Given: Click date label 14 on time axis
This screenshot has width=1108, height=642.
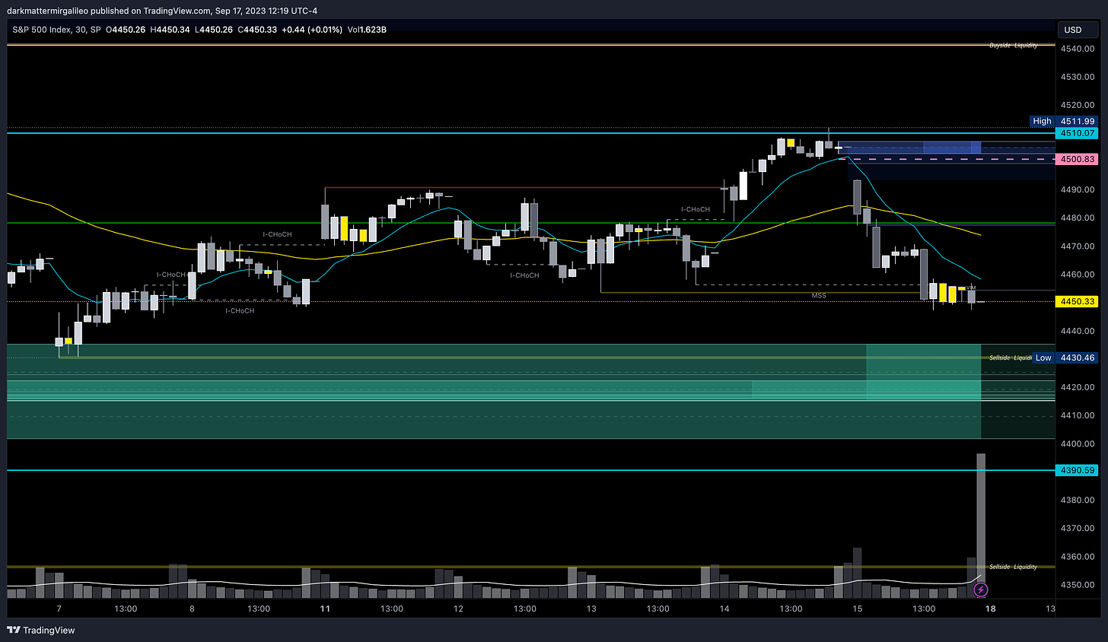Looking at the screenshot, I should click(x=724, y=609).
